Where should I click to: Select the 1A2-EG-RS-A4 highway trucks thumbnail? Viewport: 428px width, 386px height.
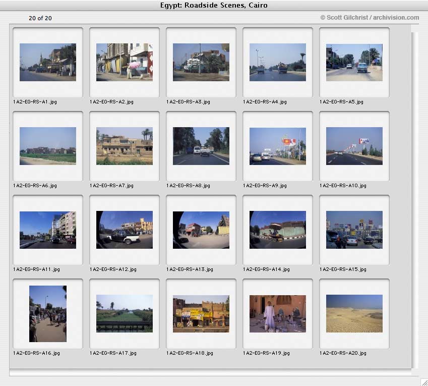[x=278, y=62]
